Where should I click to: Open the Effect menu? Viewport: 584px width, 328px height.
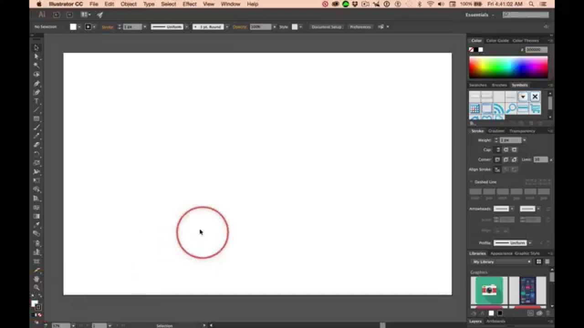[189, 4]
